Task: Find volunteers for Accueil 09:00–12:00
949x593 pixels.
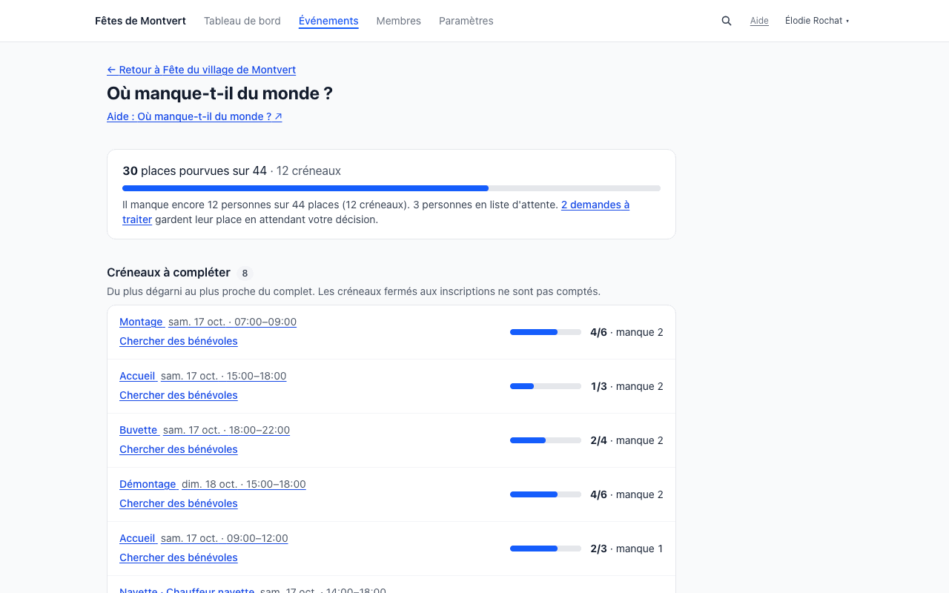Action: 179,557
